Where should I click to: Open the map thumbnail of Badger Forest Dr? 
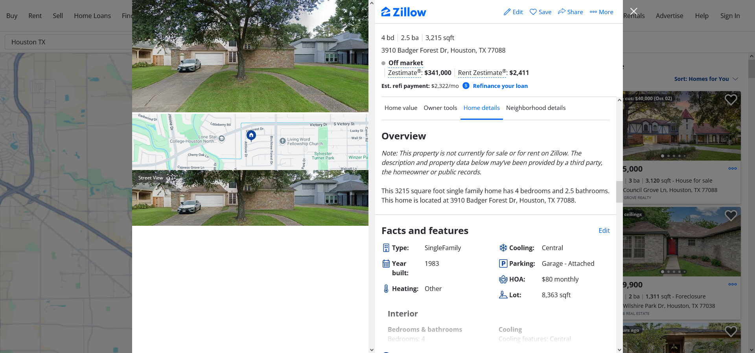[x=250, y=142]
